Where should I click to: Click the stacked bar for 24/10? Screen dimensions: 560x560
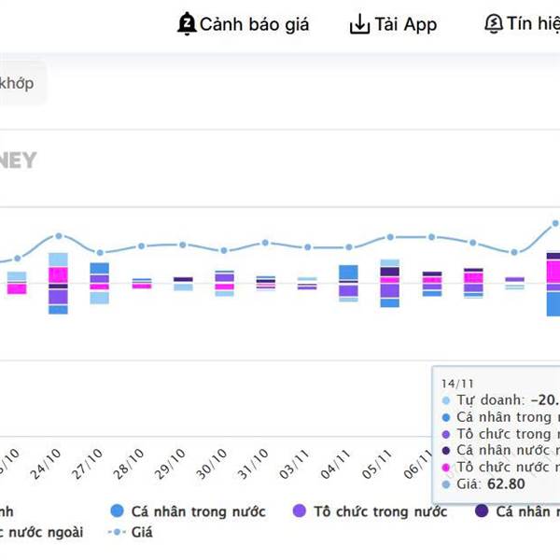[58, 283]
